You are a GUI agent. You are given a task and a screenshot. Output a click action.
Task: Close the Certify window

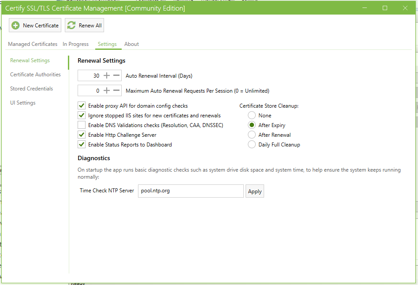[405, 8]
